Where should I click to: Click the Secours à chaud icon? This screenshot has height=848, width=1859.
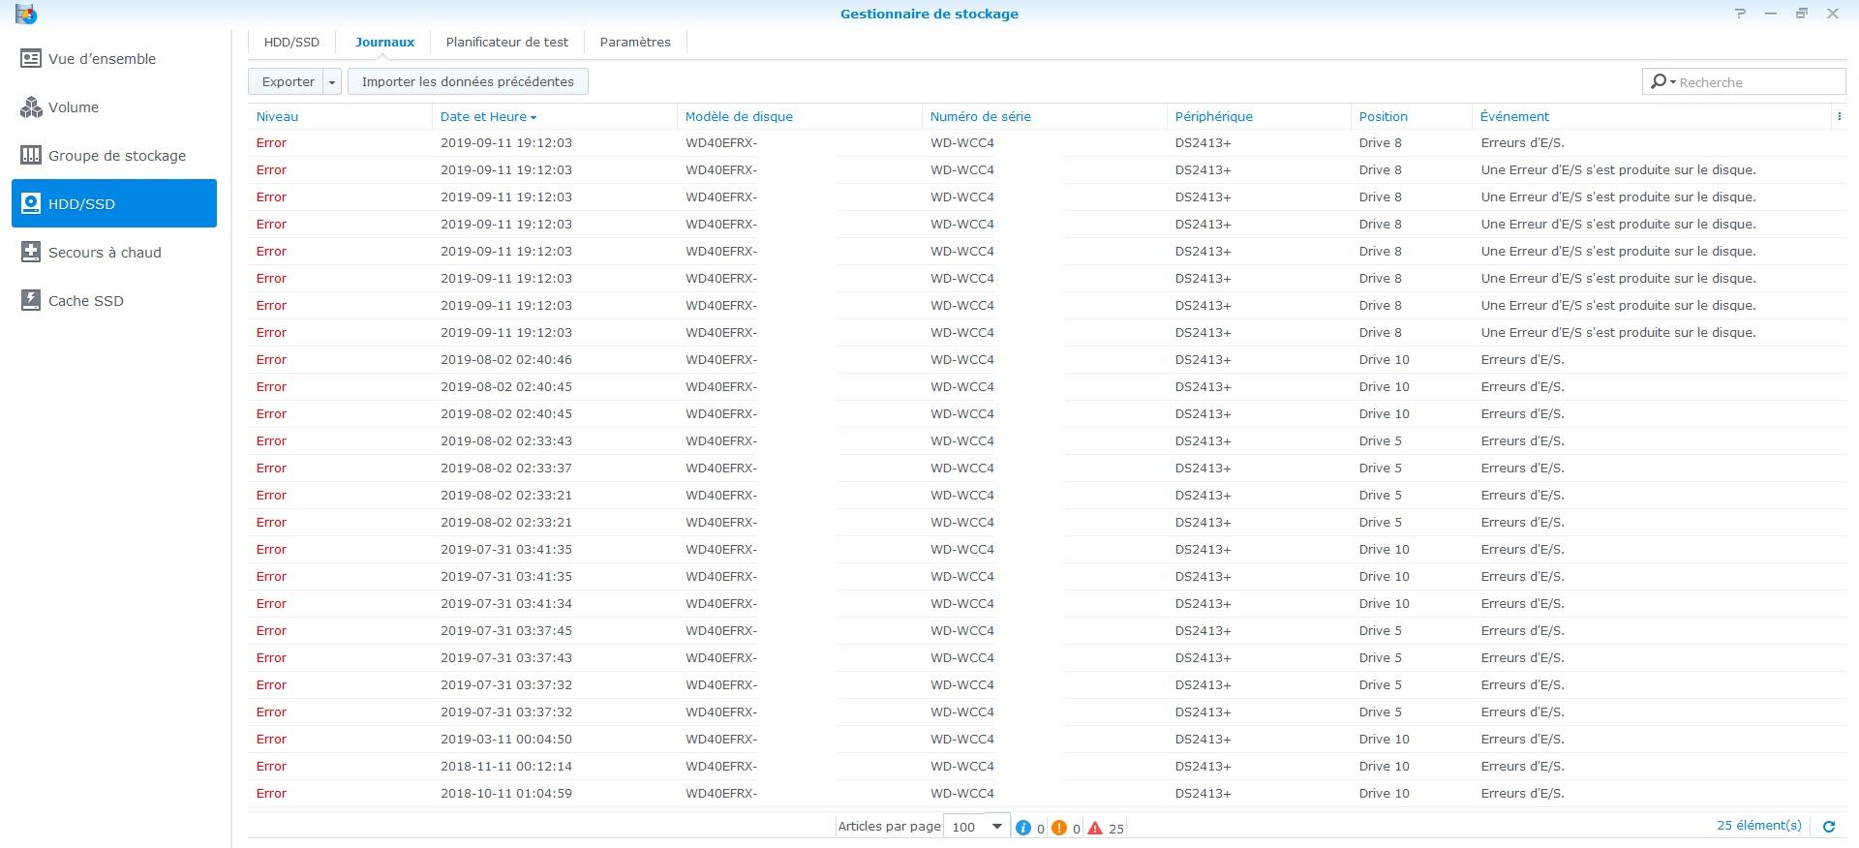pos(31,253)
